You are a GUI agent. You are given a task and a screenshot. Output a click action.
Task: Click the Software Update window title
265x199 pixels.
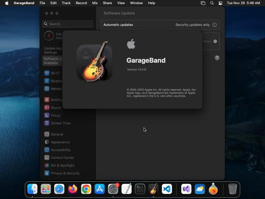pyautogui.click(x=119, y=13)
